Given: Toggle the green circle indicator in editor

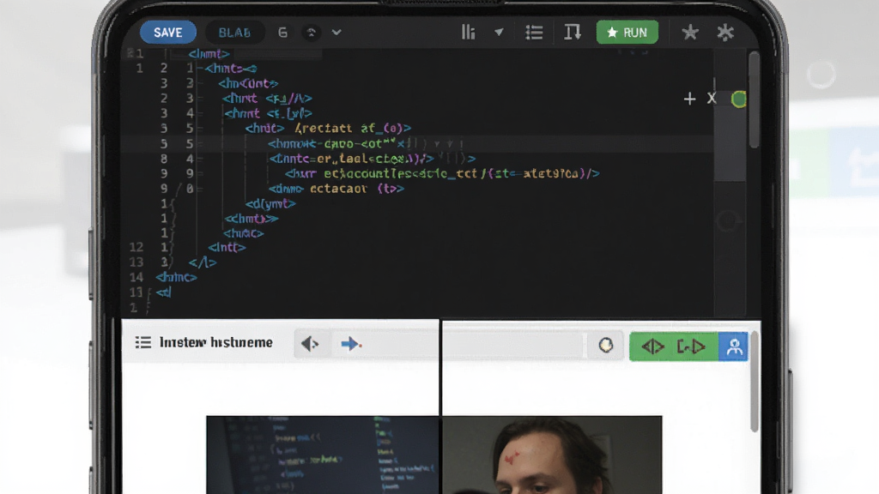Looking at the screenshot, I should [x=739, y=99].
